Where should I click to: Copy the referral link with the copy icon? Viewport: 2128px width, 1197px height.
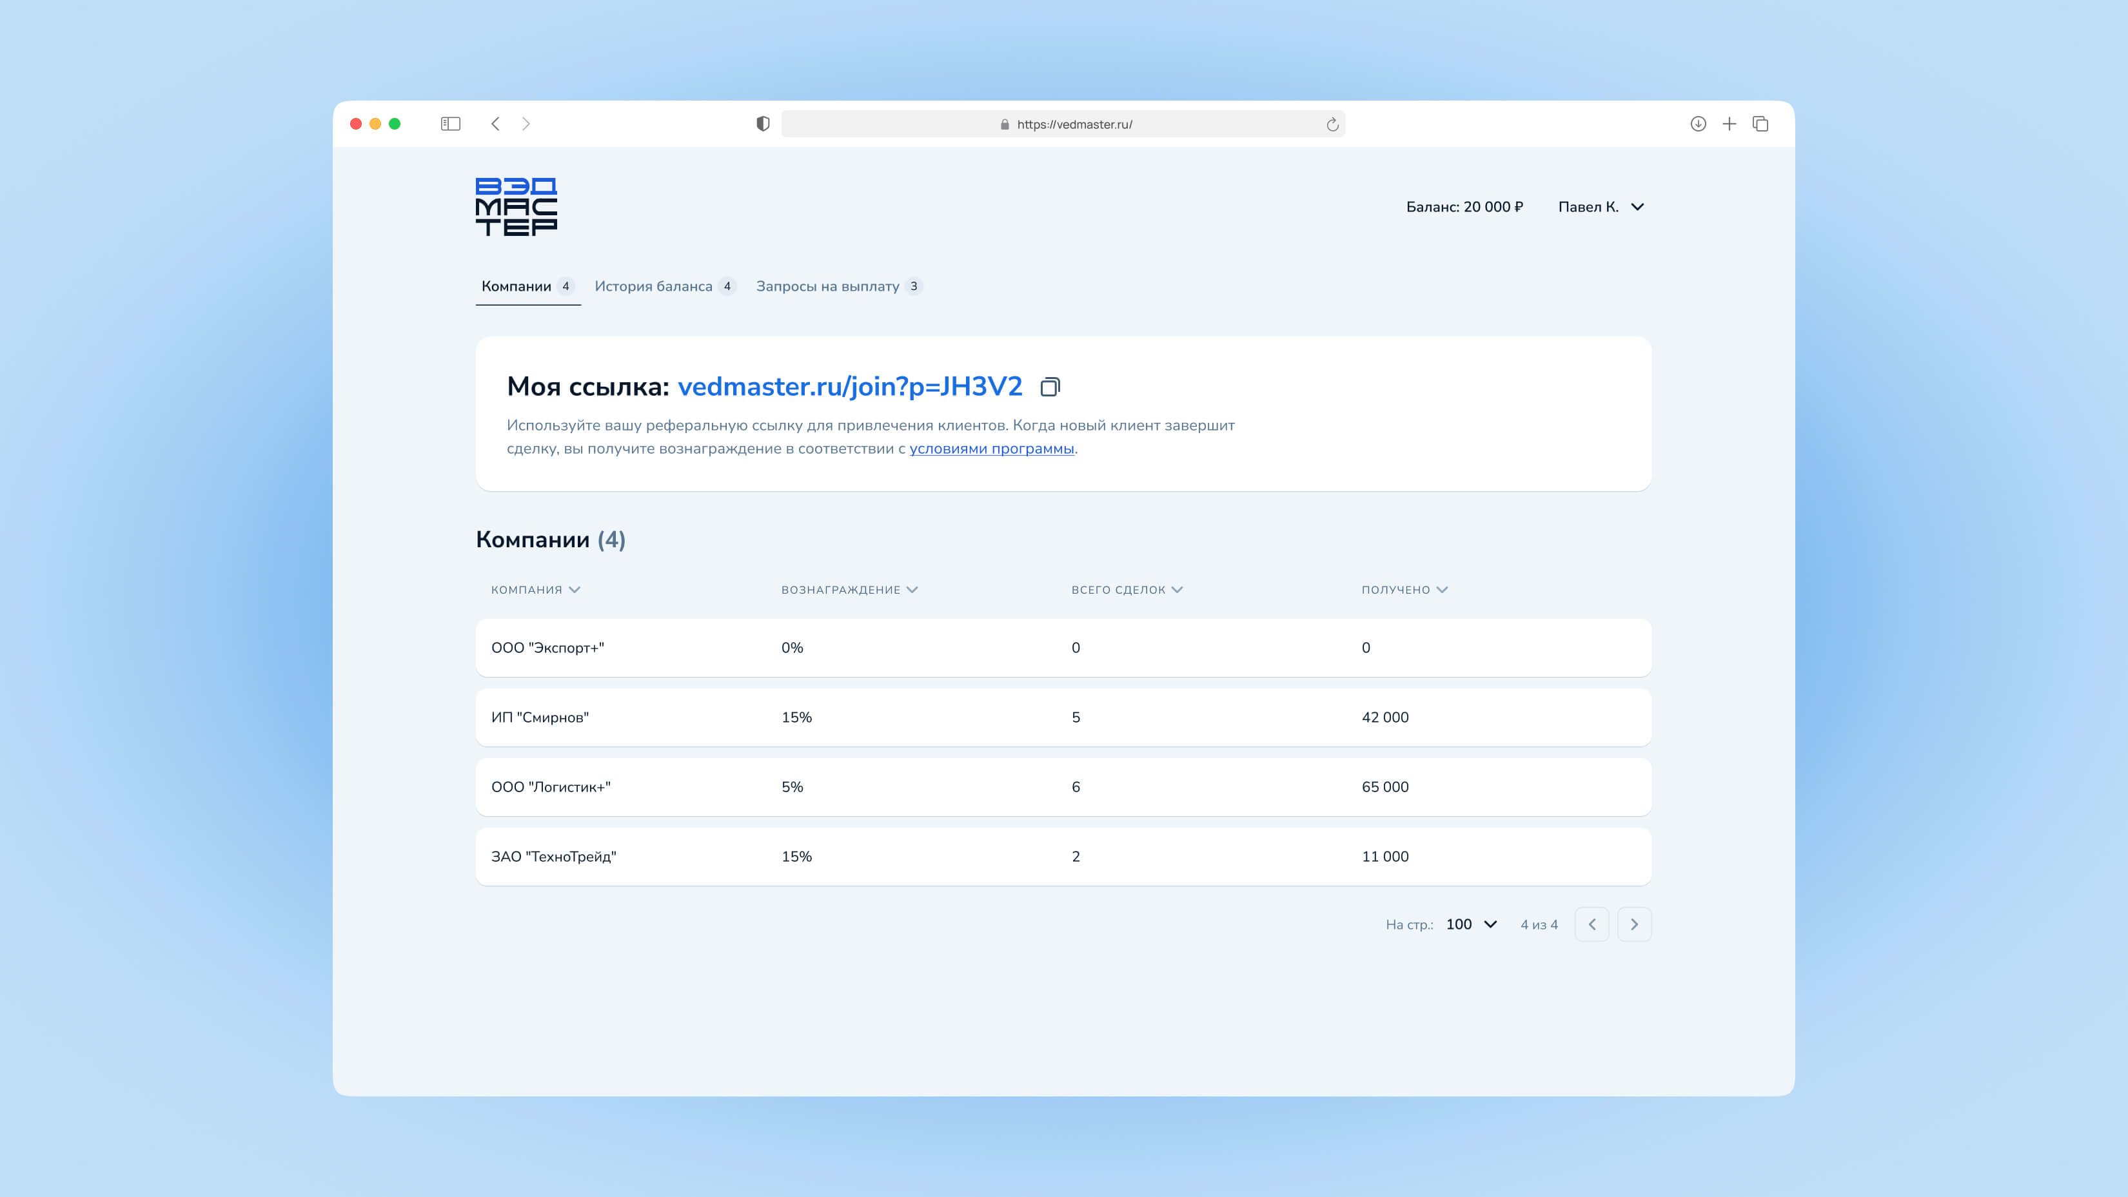click(x=1049, y=386)
